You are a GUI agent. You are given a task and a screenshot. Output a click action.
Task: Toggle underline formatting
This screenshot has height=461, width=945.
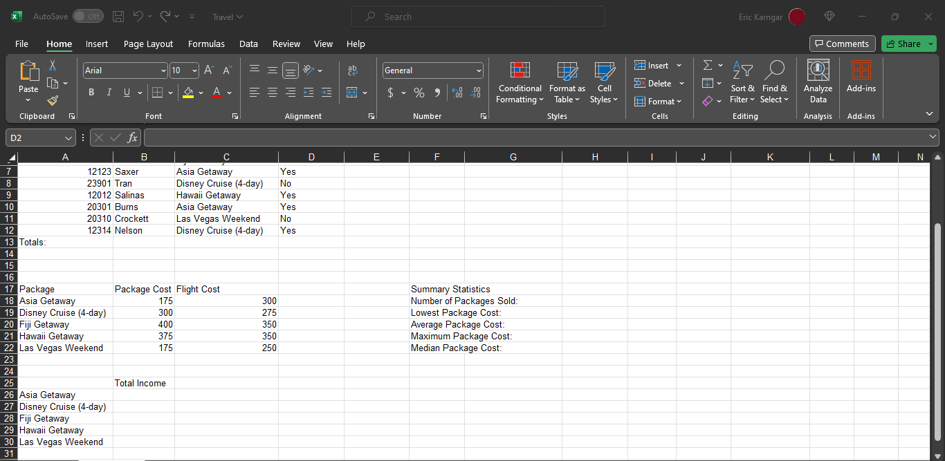click(x=127, y=92)
